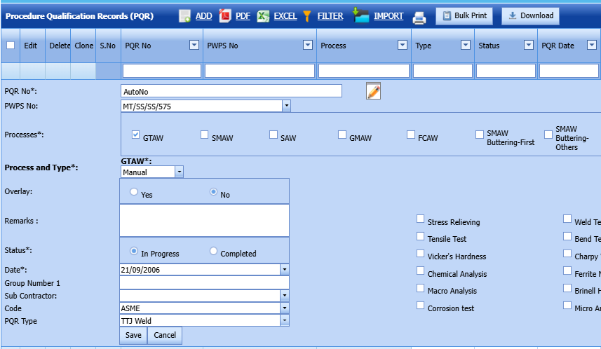Enable the Macro Analysis checkbox
Viewport: 601px width, 349px height.
[421, 288]
